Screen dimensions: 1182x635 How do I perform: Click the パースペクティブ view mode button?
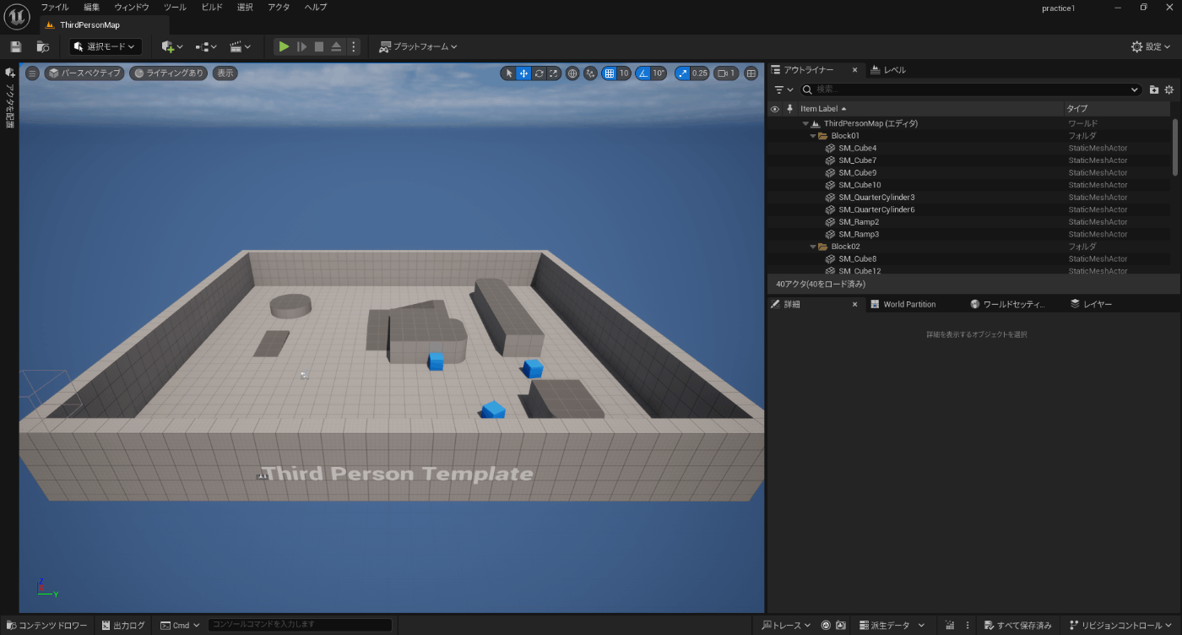[84, 73]
